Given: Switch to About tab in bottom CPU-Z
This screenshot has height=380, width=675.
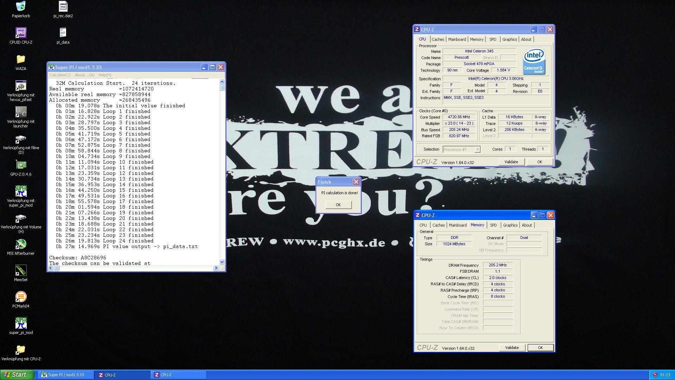Looking at the screenshot, I should coord(527,225).
